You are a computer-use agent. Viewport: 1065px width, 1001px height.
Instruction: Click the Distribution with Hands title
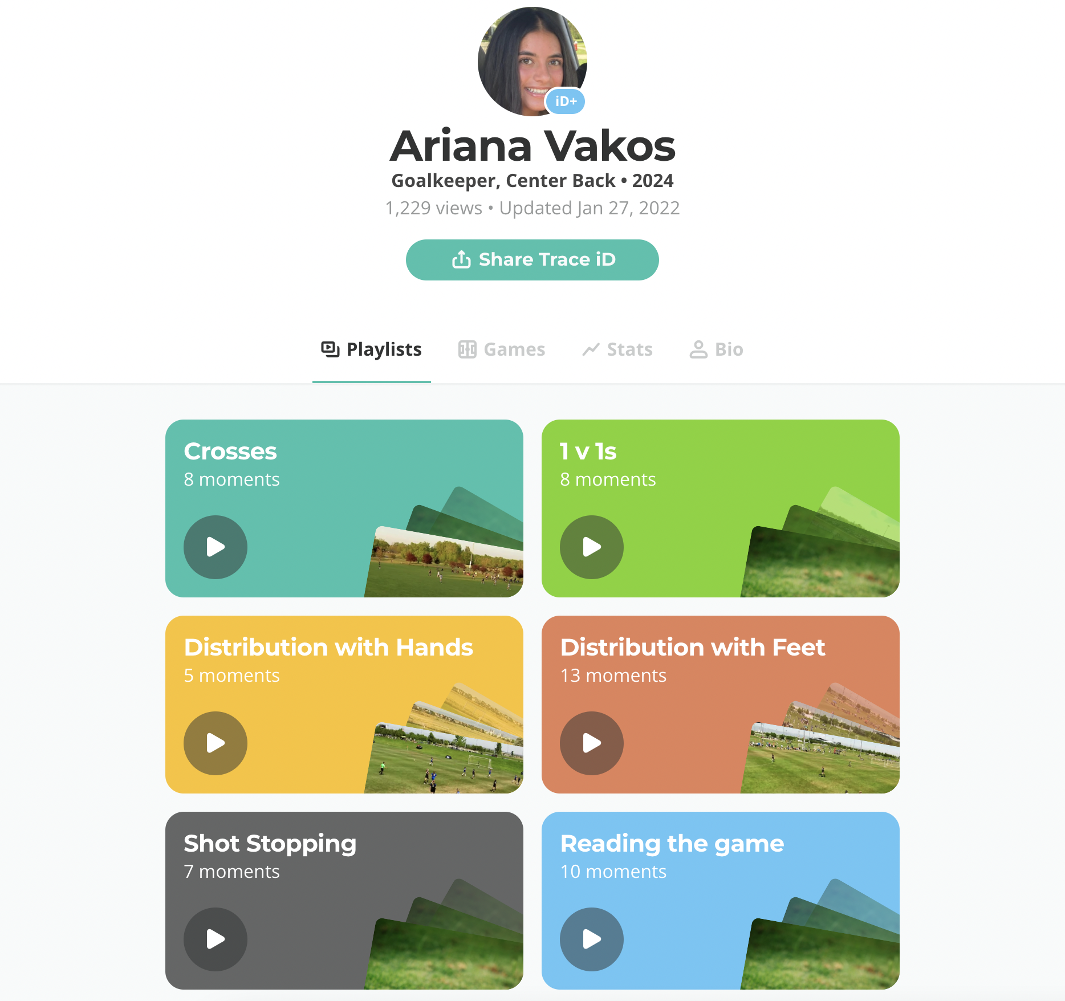(328, 648)
